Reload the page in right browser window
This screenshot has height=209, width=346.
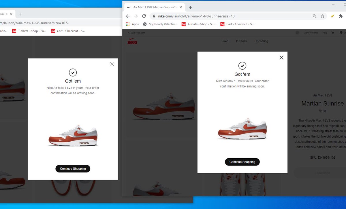[144, 16]
